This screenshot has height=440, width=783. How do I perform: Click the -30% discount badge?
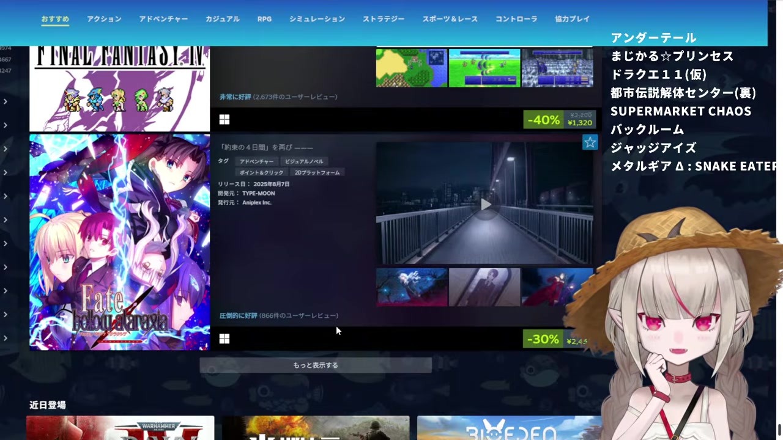(x=543, y=339)
